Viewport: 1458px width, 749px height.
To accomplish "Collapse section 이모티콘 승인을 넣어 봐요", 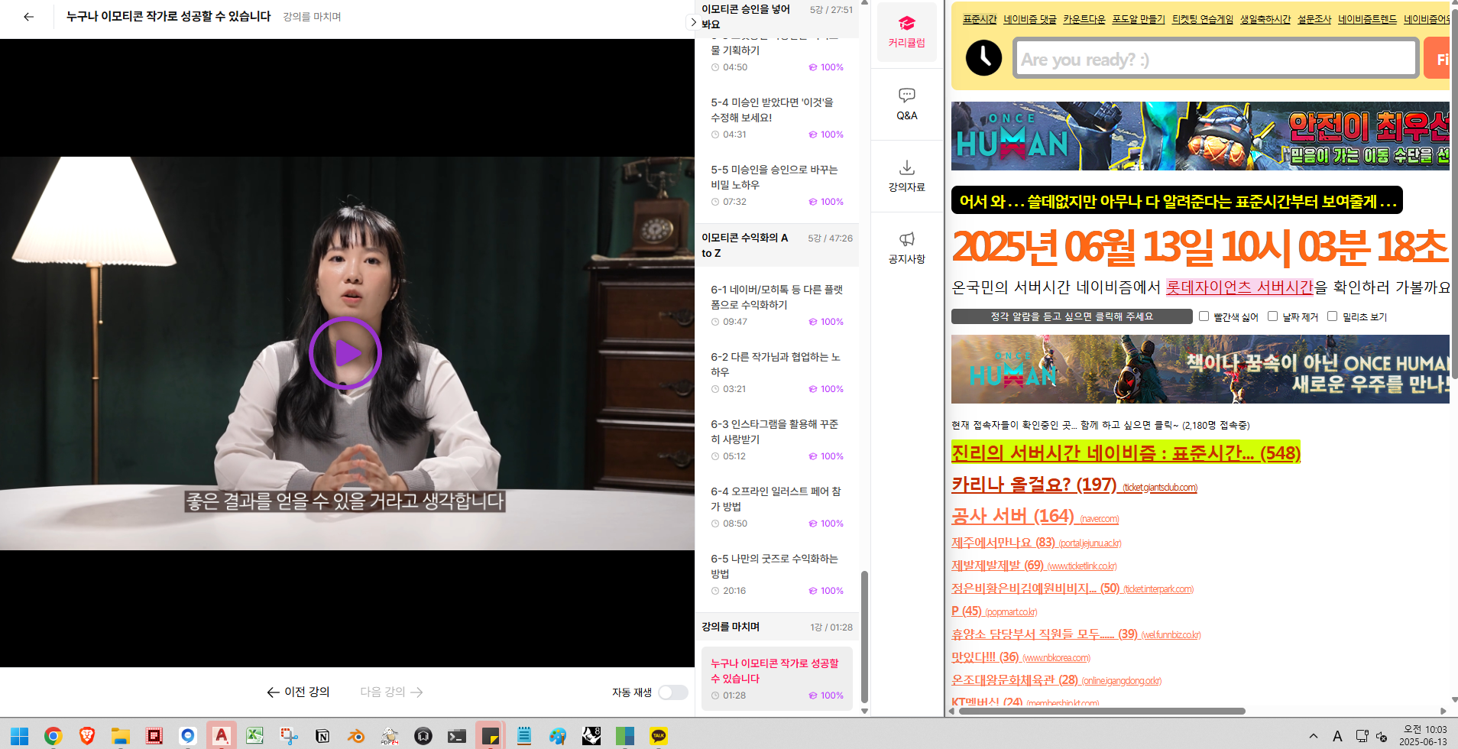I will 777,17.
